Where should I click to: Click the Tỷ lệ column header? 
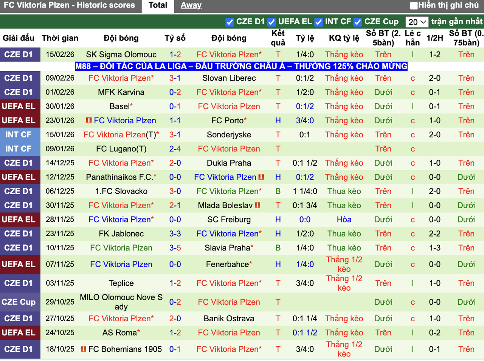(x=304, y=38)
